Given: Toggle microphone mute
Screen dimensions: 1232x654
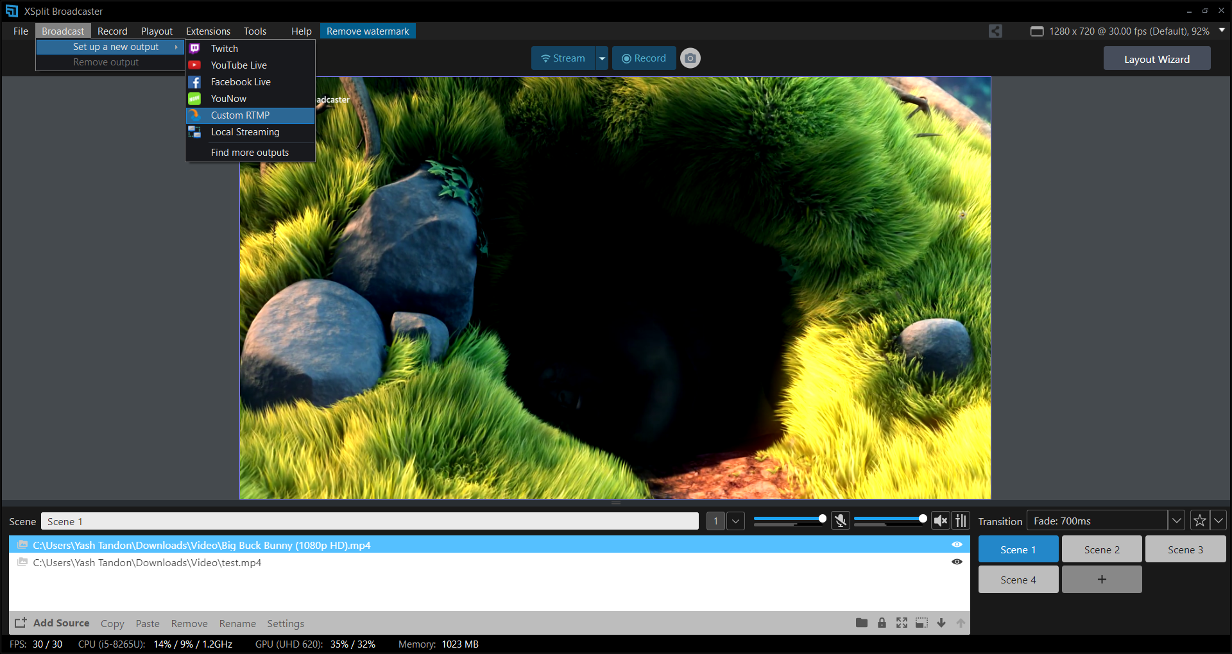Looking at the screenshot, I should click(841, 521).
